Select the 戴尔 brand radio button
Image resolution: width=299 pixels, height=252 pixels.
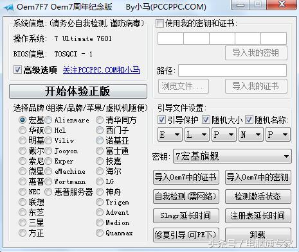click(23, 151)
